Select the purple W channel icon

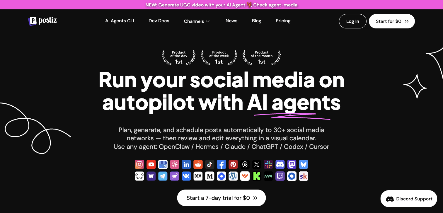click(151, 176)
